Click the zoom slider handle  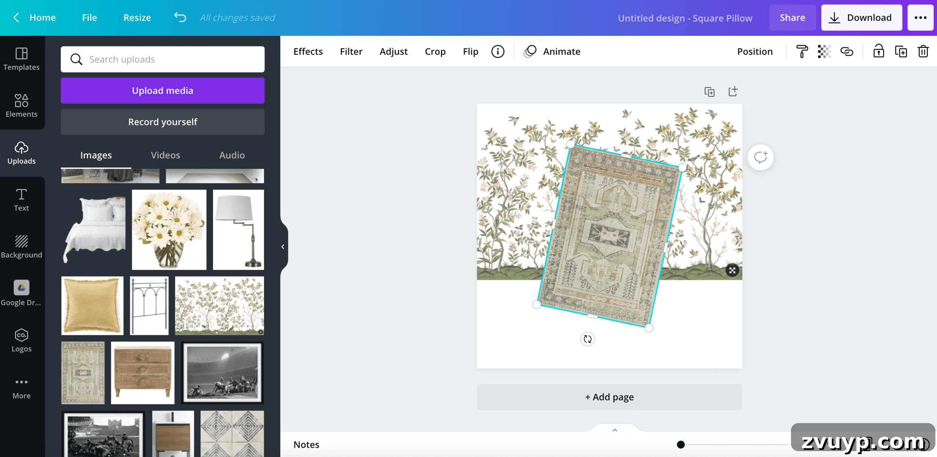pyautogui.click(x=680, y=445)
